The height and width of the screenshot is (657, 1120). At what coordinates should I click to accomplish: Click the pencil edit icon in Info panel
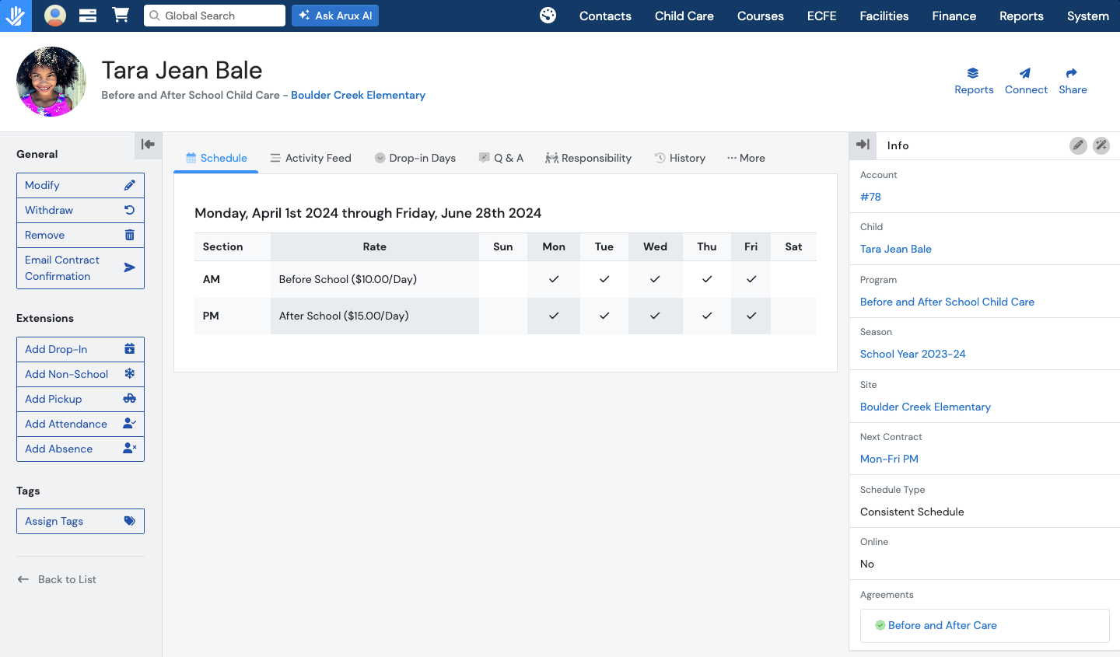[1078, 145]
